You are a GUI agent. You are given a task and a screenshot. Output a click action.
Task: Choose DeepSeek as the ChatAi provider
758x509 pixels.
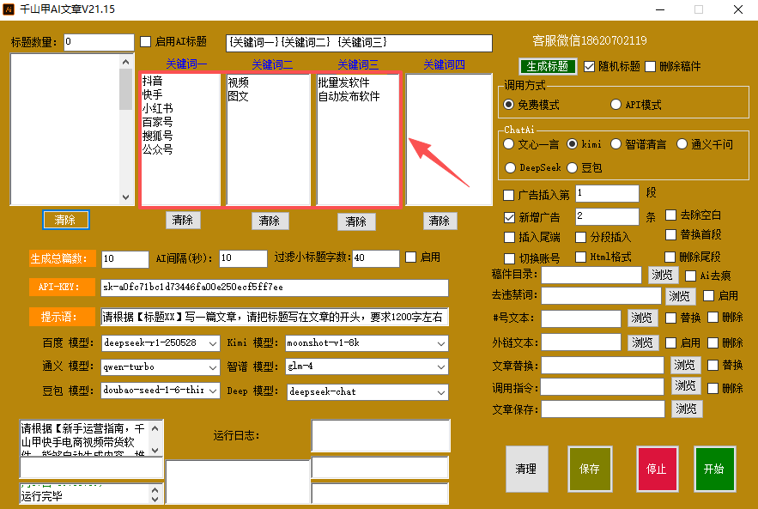509,167
